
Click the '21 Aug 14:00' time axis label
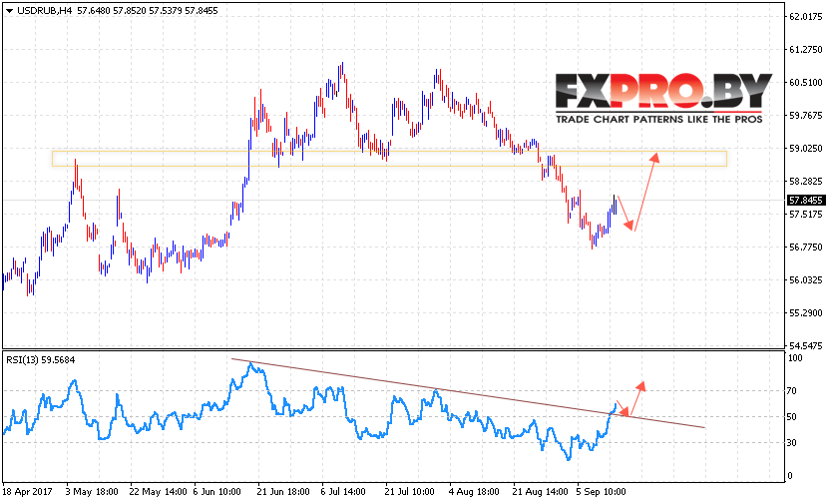pyautogui.click(x=540, y=492)
